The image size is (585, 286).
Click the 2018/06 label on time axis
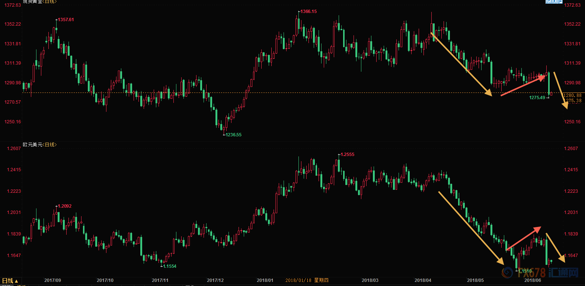533,280
